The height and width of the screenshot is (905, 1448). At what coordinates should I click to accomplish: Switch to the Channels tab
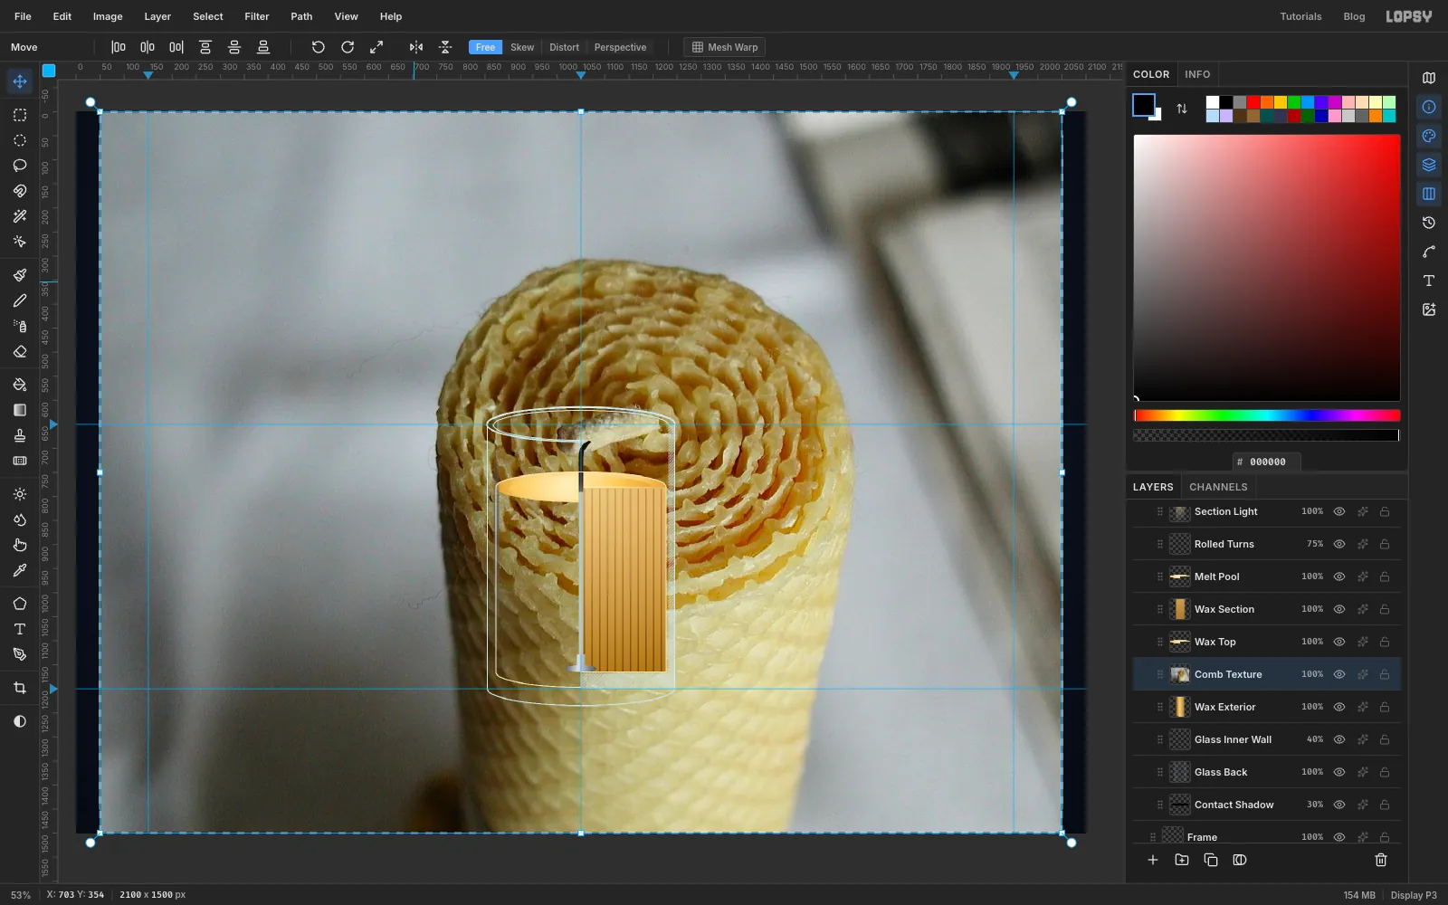[1218, 487]
